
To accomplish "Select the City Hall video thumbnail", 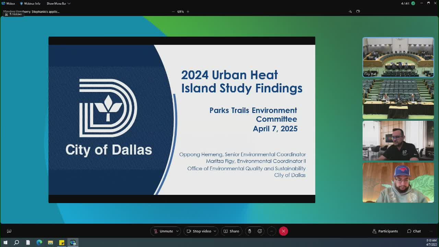I will click(x=398, y=57).
